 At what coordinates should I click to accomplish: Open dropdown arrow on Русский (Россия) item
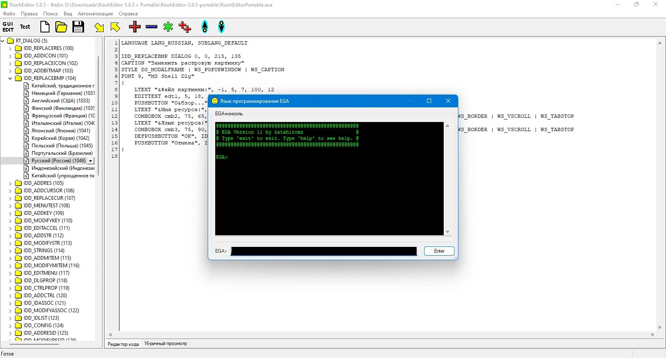tap(91, 161)
